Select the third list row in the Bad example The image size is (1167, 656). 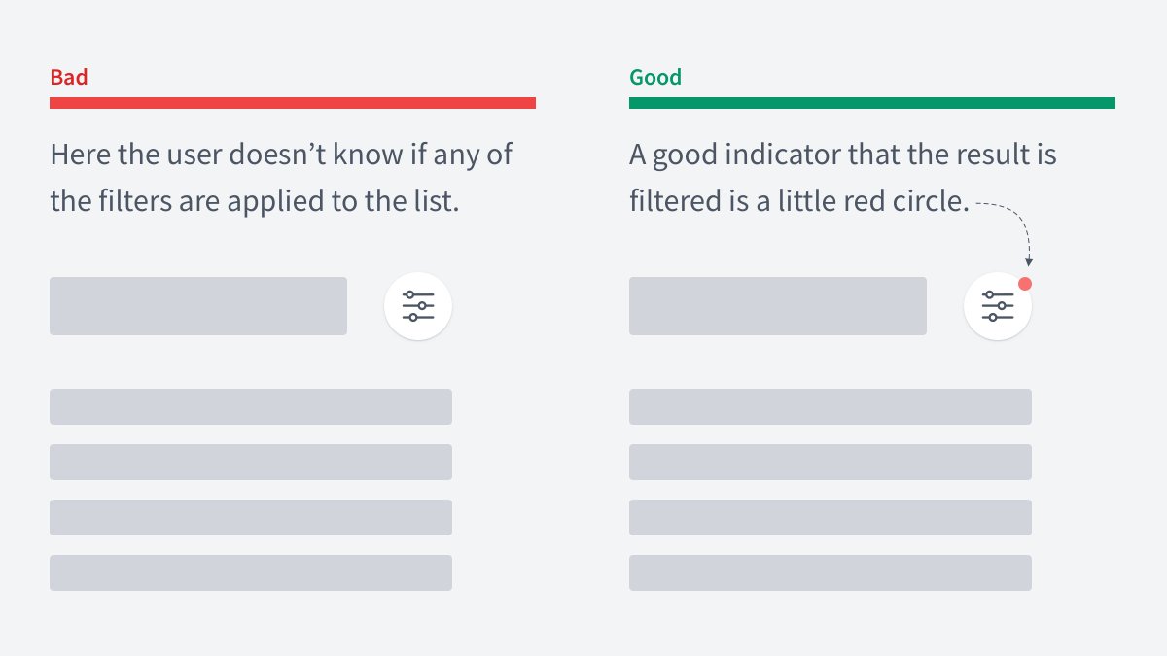coord(251,517)
